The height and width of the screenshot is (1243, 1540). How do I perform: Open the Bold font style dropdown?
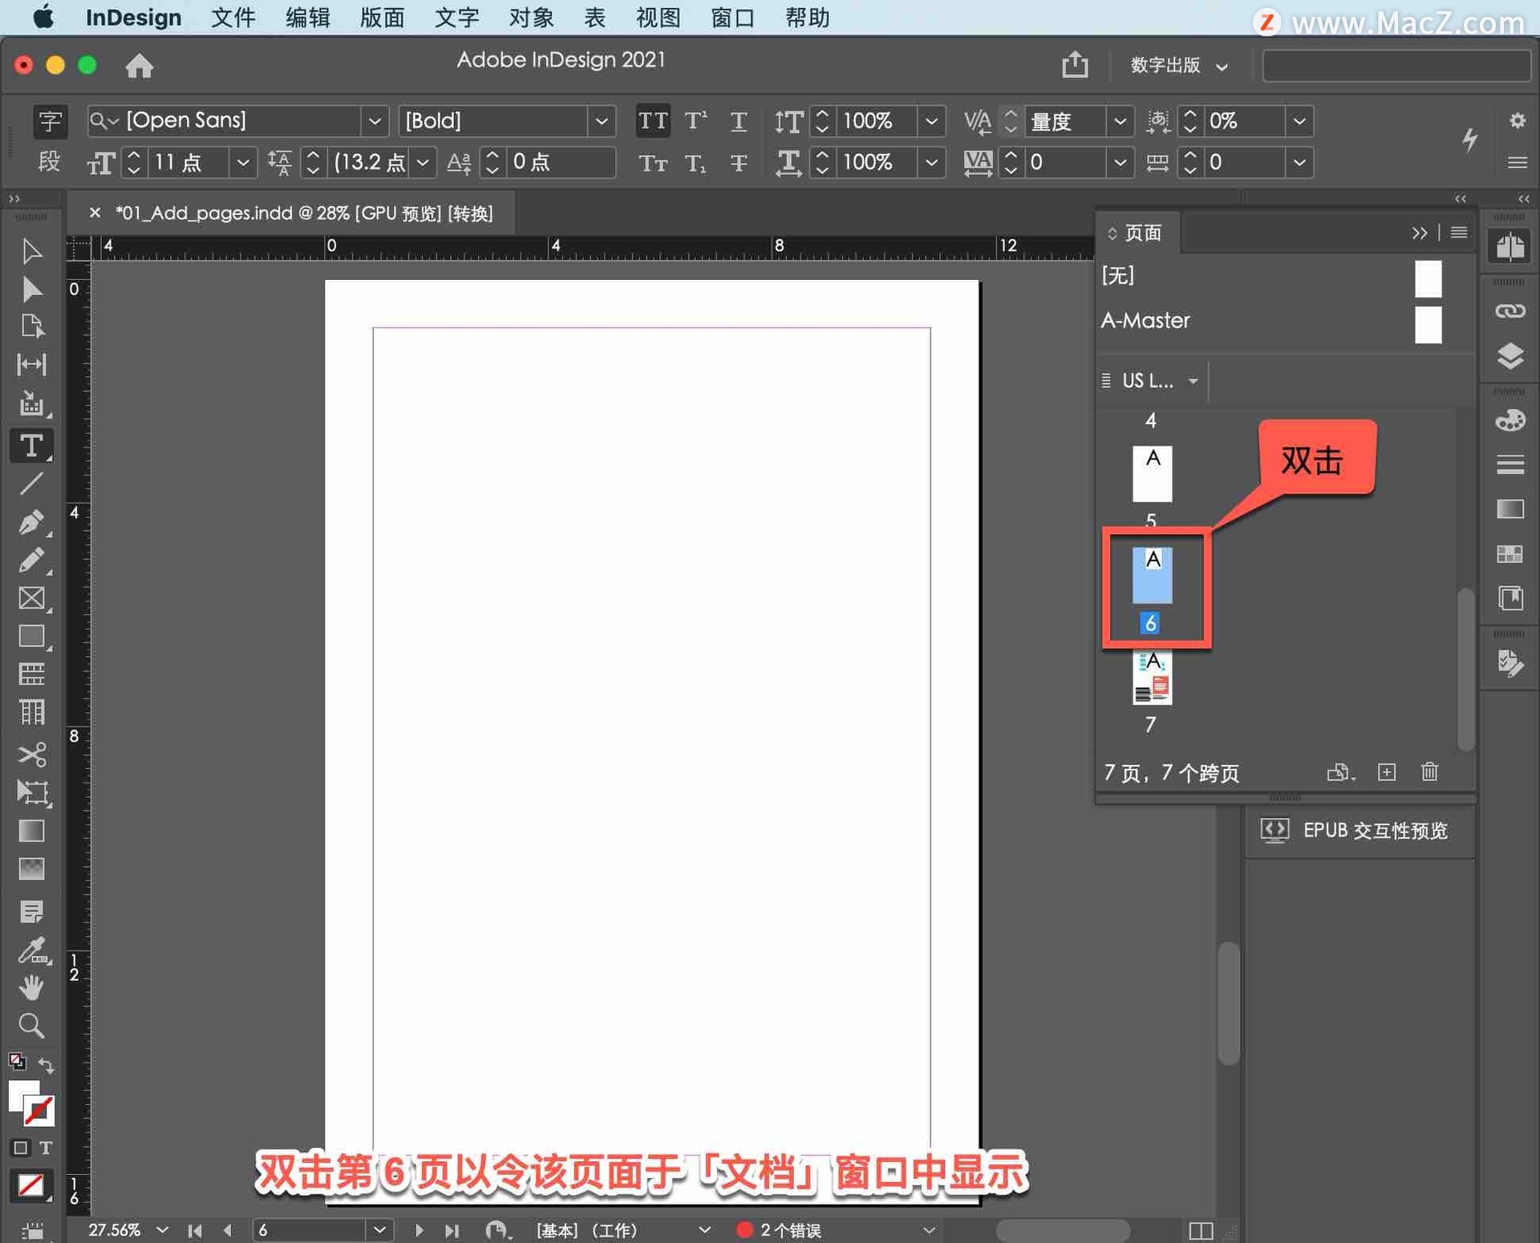[601, 121]
